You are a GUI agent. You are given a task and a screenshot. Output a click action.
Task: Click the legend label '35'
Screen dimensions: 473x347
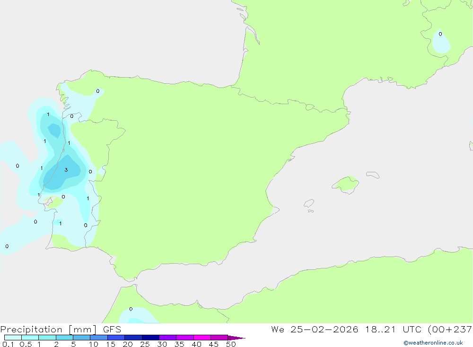(179, 344)
